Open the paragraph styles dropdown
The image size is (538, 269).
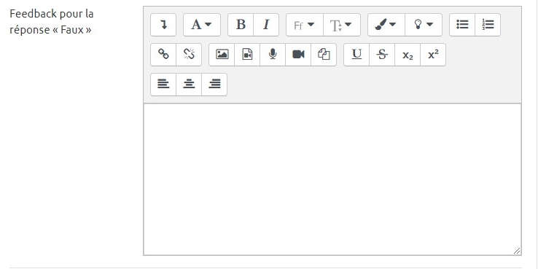click(202, 25)
